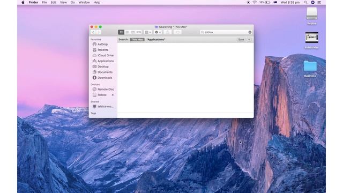Click the Edit Tags toolbar button

(x=177, y=32)
